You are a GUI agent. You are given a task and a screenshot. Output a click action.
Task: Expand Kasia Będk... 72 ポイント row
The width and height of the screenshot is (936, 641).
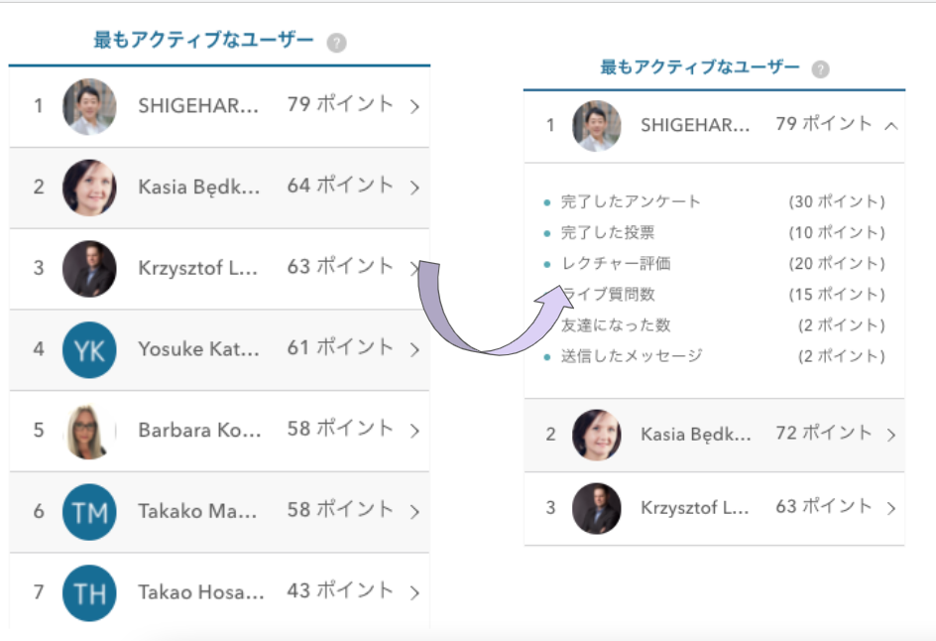[x=891, y=435]
